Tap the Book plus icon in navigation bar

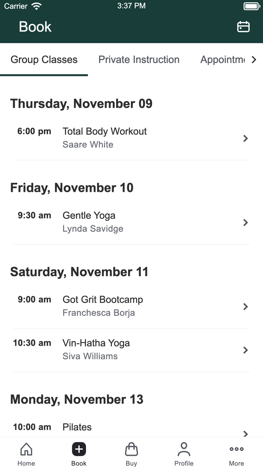click(79, 449)
